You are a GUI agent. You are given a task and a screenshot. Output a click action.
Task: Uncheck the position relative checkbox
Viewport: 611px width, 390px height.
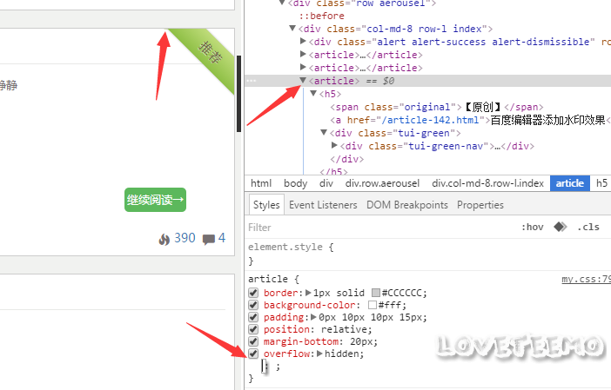pos(254,329)
